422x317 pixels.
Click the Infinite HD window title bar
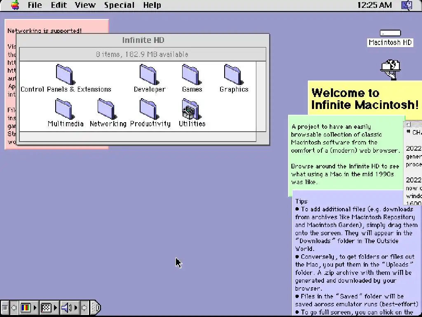click(143, 40)
